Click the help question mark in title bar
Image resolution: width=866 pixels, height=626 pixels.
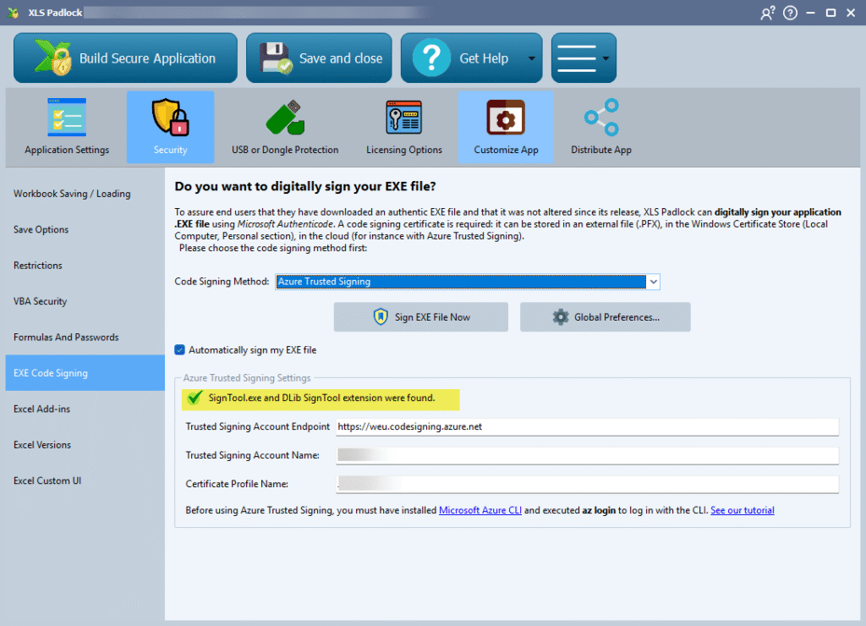click(790, 13)
